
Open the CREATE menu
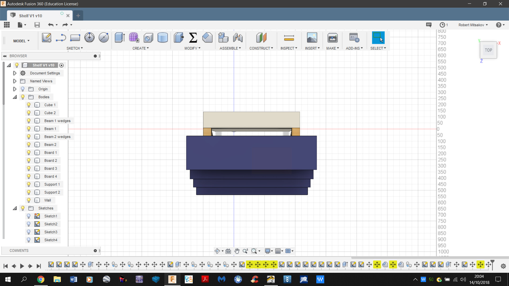coord(141,48)
